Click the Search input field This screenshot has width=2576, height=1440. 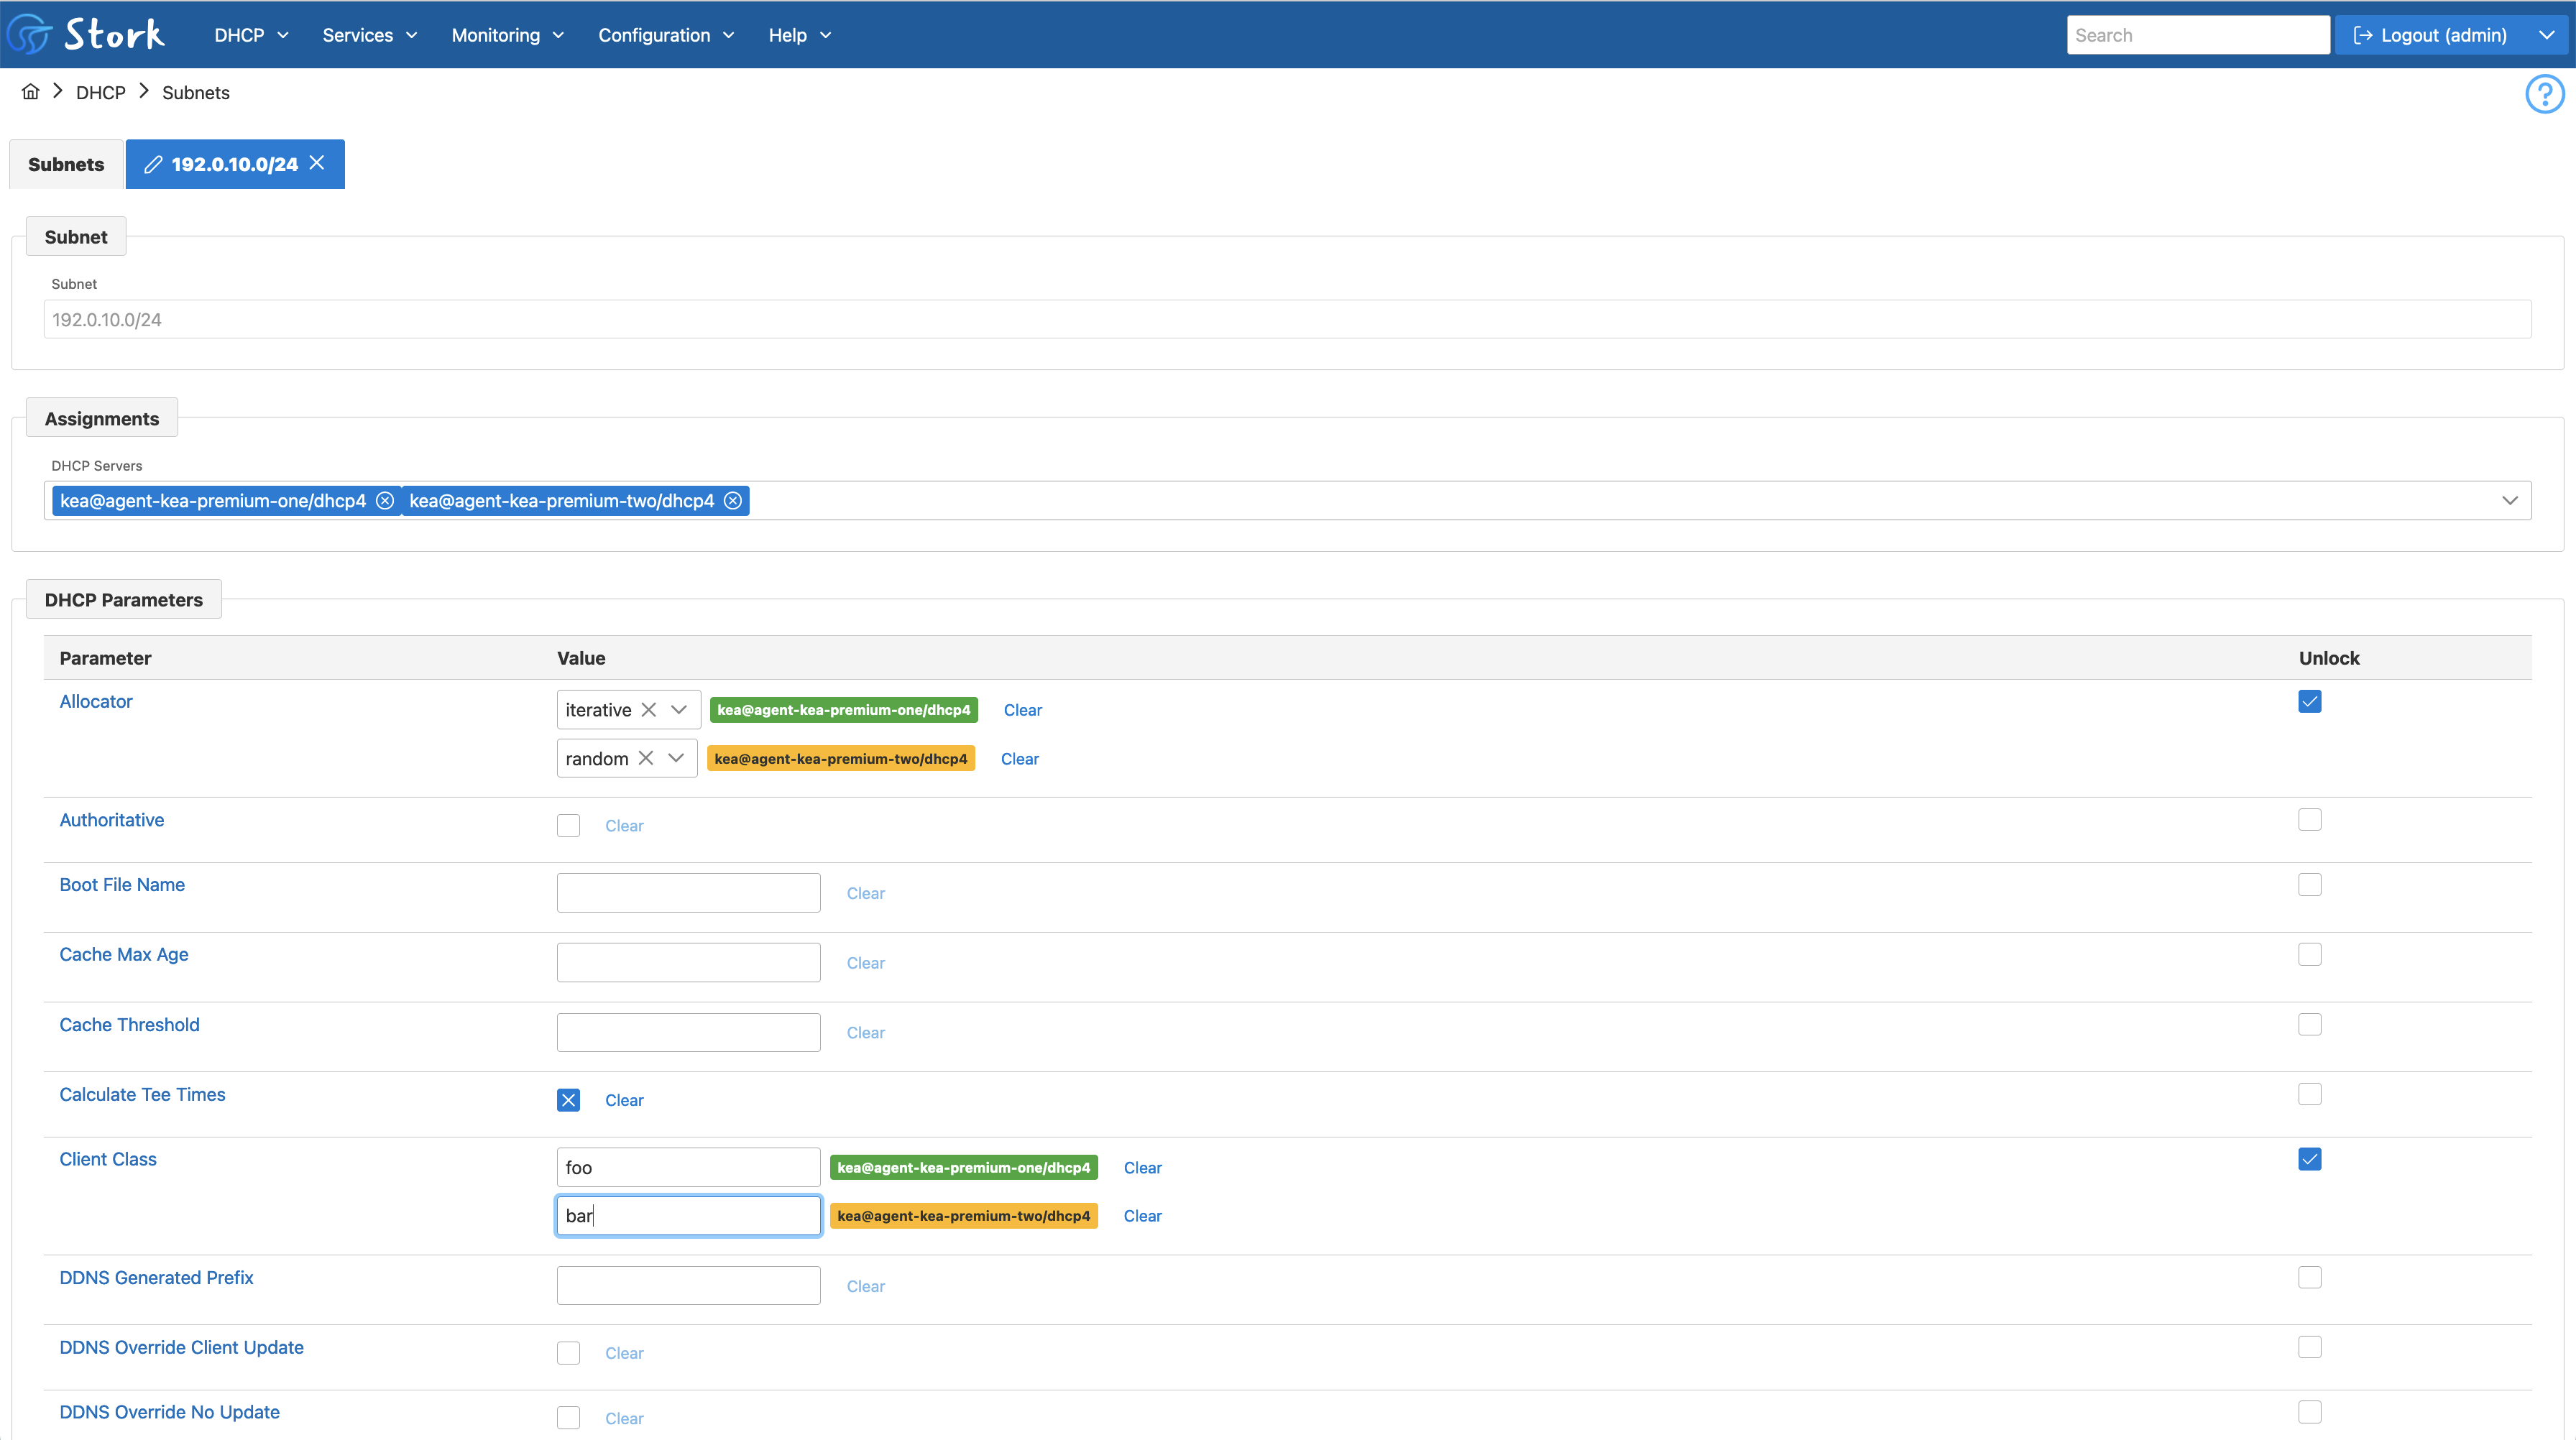2198,35
